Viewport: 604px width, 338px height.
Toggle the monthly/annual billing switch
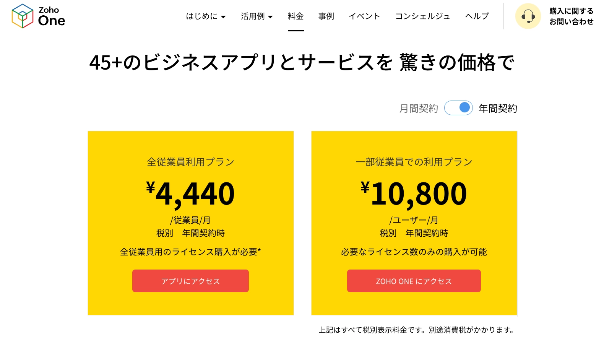(x=458, y=108)
